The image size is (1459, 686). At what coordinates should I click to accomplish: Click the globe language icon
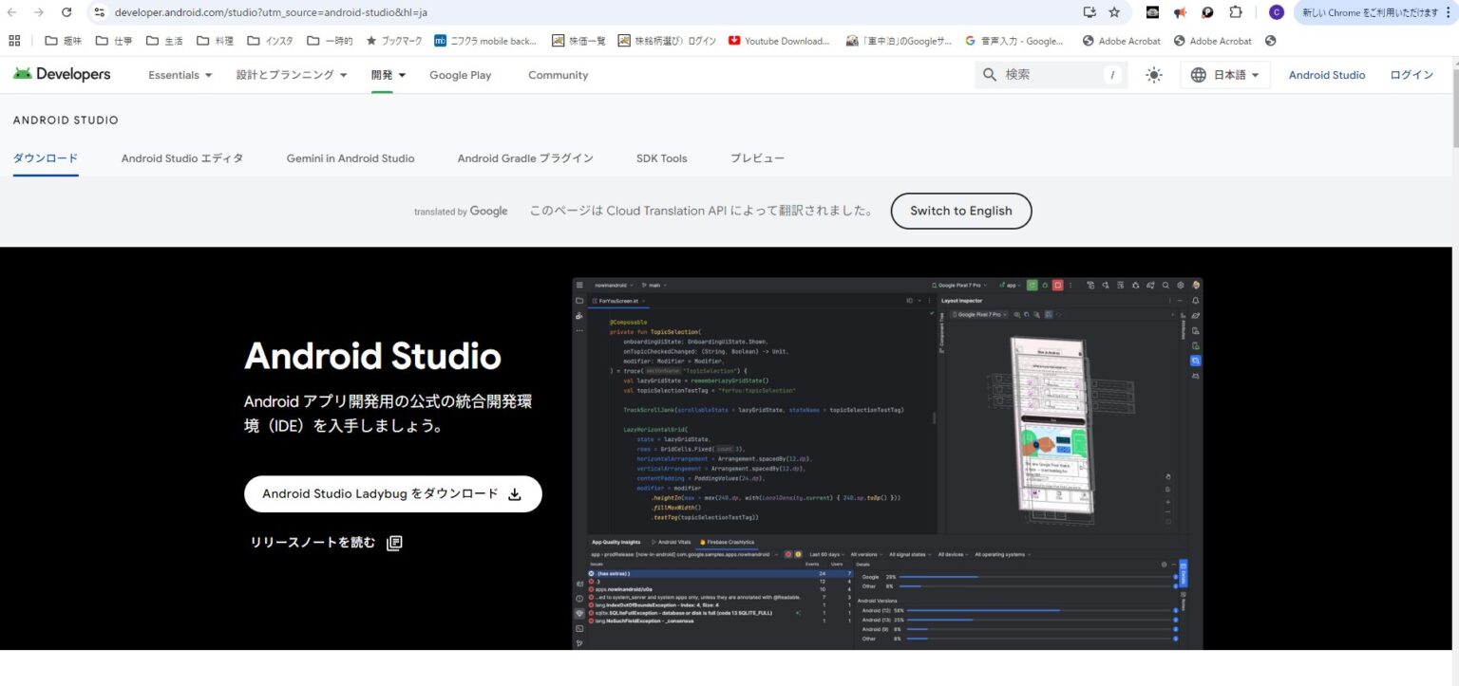[1197, 74]
